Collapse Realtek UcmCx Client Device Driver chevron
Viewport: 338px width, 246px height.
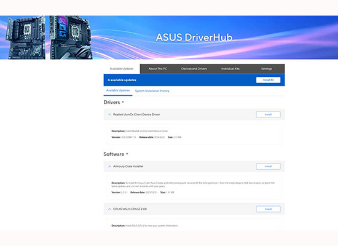(x=109, y=114)
